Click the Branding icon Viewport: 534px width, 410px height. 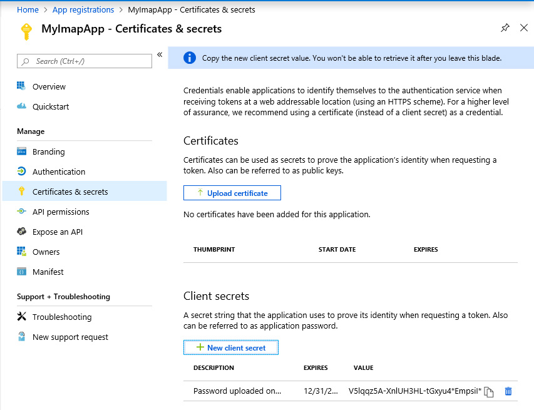(x=21, y=151)
